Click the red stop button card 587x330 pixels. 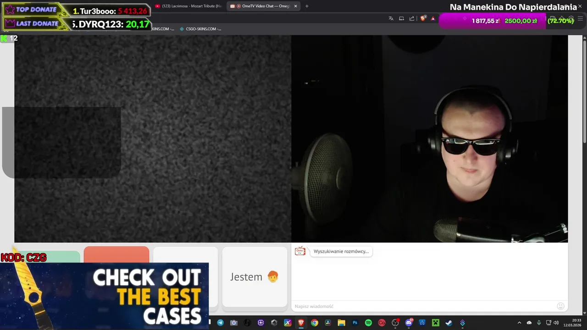[x=116, y=254]
